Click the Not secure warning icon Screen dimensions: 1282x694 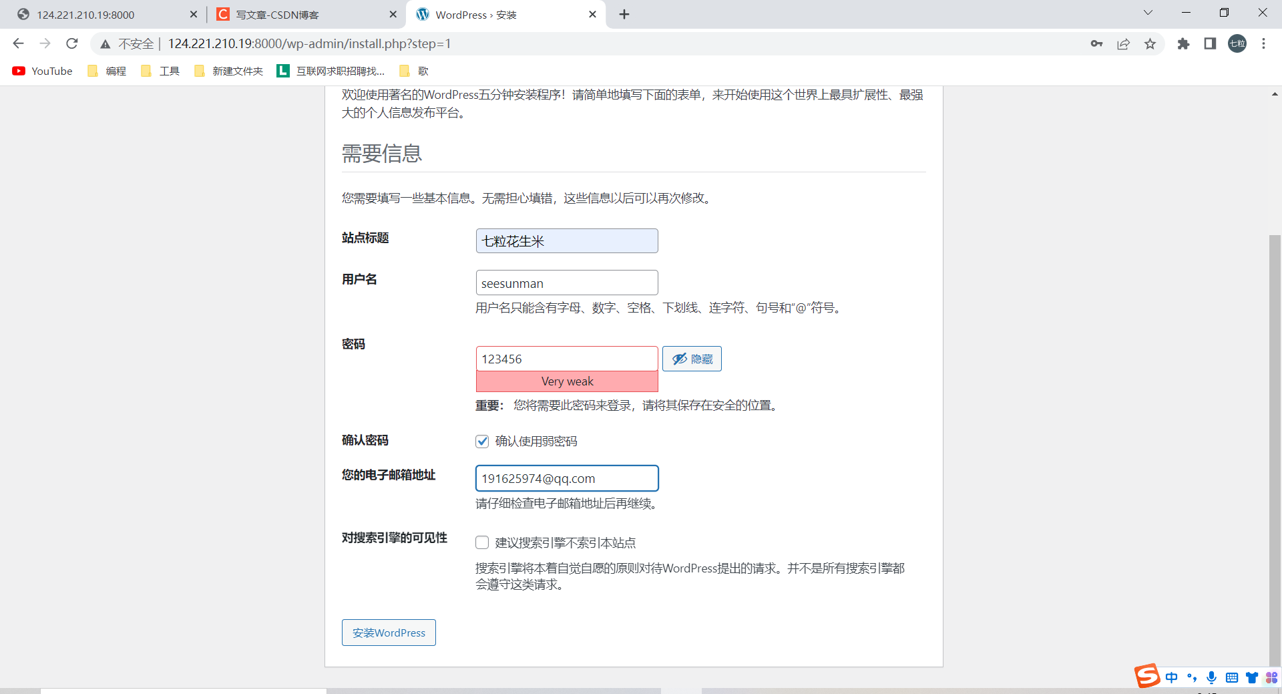click(x=105, y=44)
